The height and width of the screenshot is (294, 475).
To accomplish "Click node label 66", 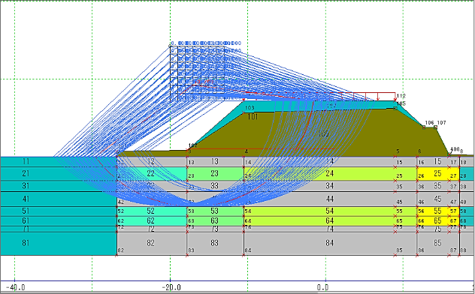I will click(422, 221).
